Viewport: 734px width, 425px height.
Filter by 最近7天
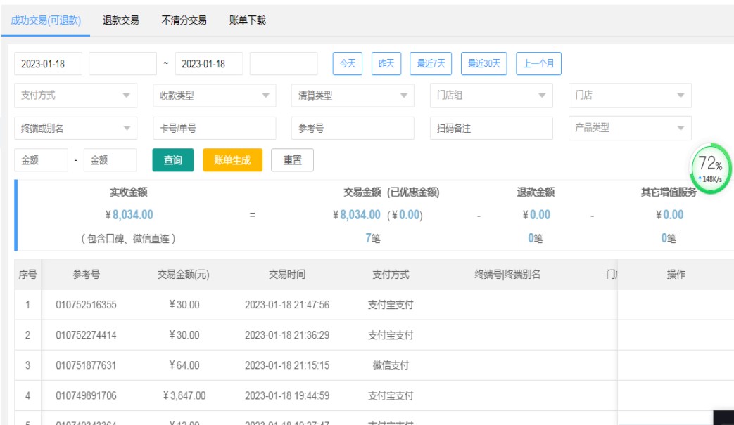click(x=431, y=63)
